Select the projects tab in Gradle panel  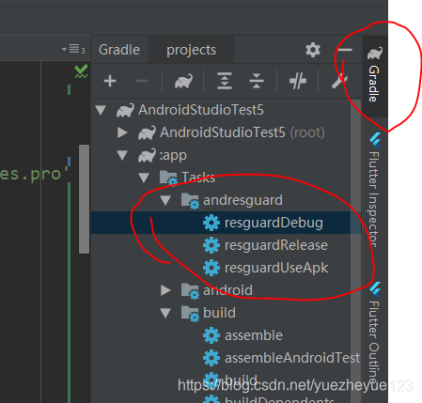191,50
